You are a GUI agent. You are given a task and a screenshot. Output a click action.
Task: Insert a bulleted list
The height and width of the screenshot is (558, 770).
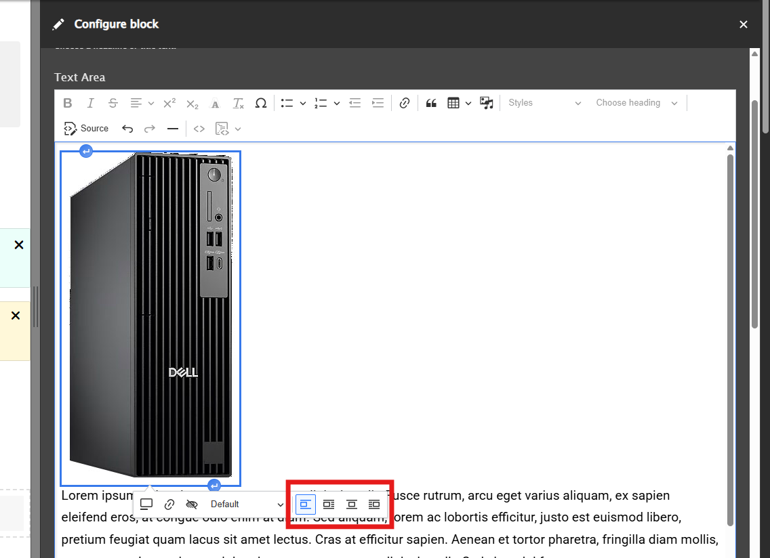tap(287, 103)
